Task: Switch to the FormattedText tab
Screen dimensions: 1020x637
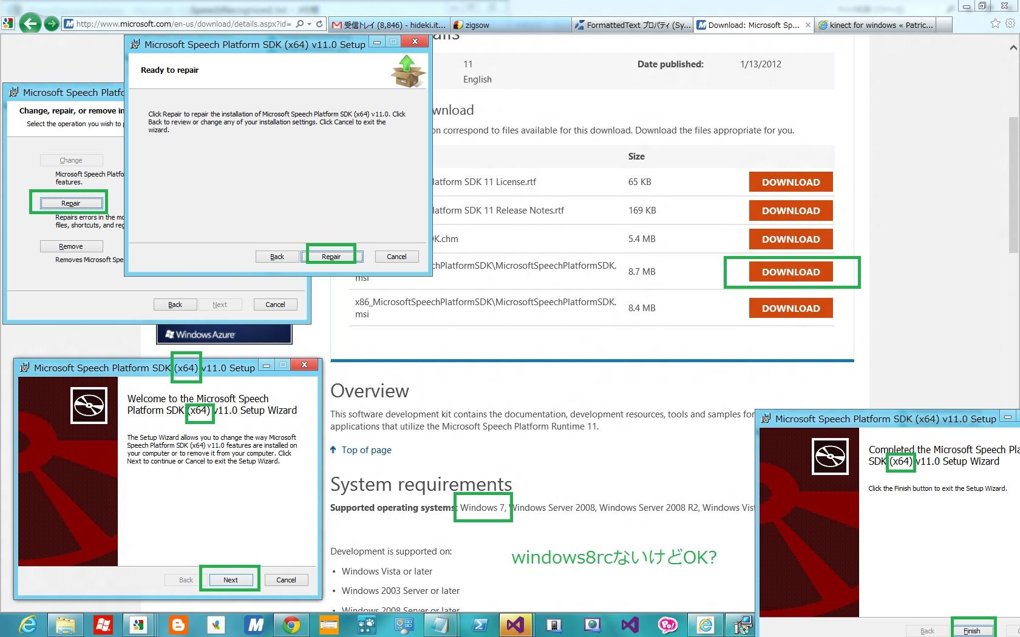Action: point(632,25)
